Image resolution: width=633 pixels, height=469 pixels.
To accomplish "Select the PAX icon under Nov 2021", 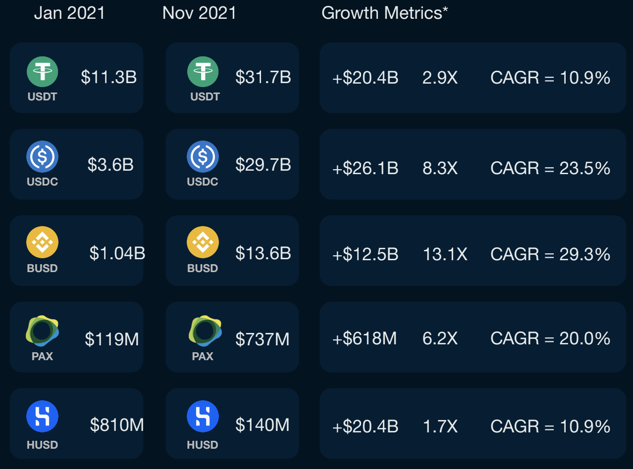I will 205,330.
